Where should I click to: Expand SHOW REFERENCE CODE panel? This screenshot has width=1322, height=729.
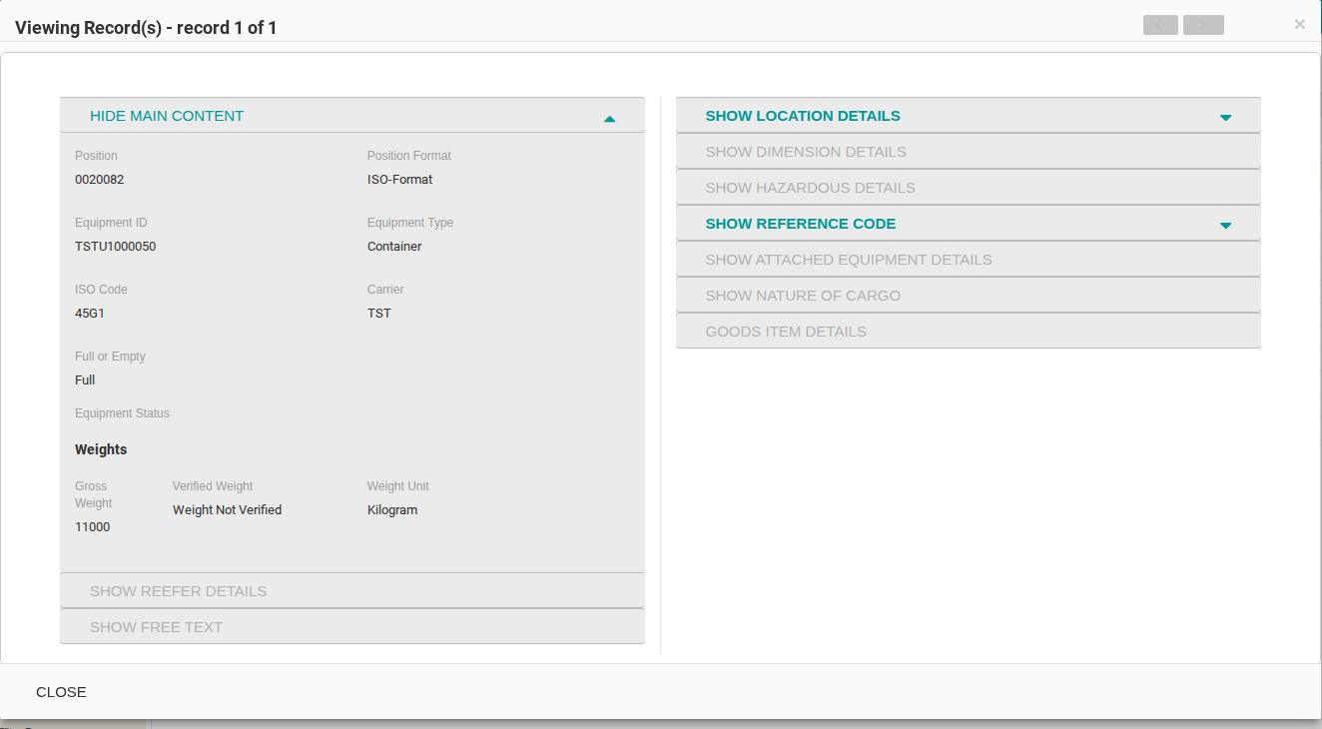(968, 224)
